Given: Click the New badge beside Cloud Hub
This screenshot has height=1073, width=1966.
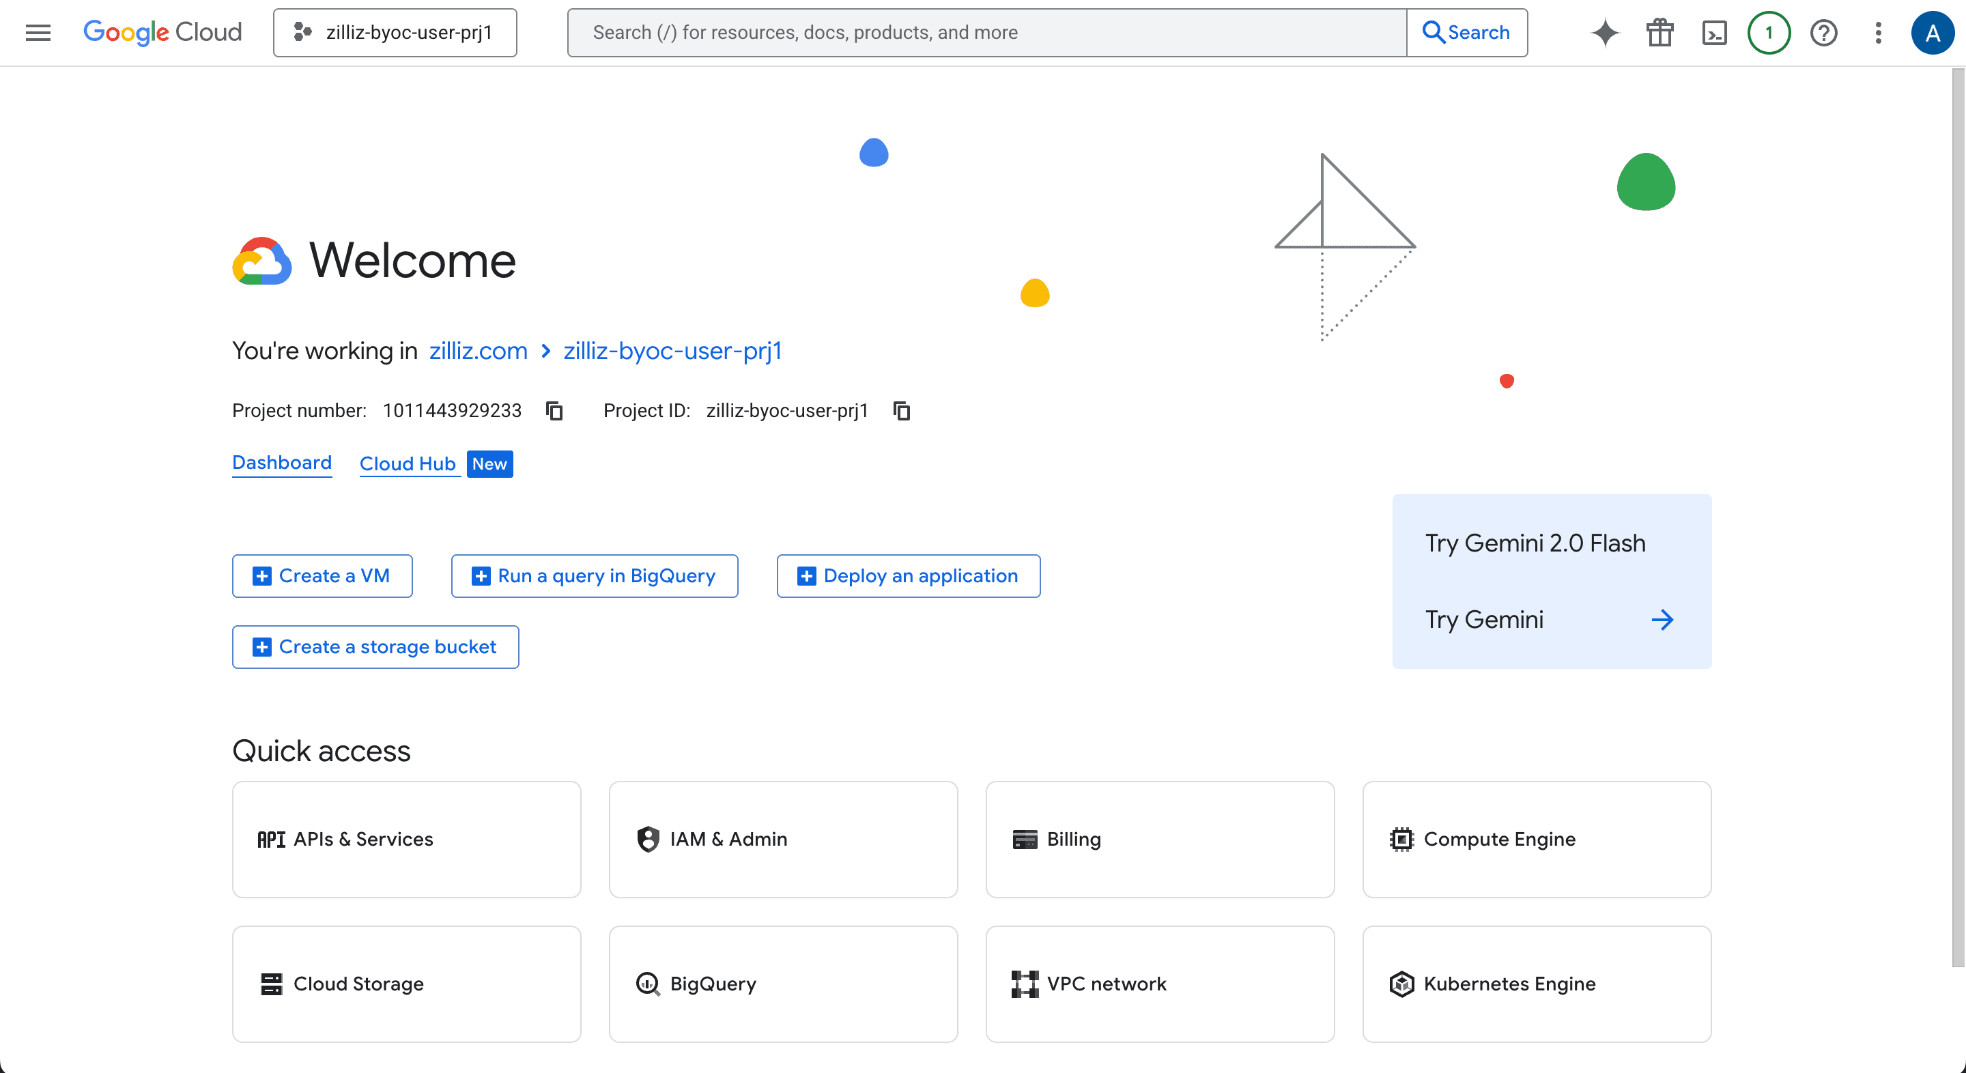Looking at the screenshot, I should (489, 464).
